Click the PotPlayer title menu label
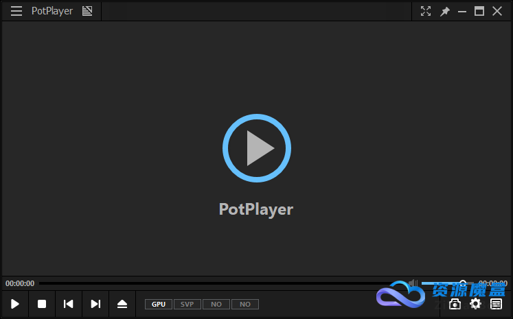 (52, 11)
